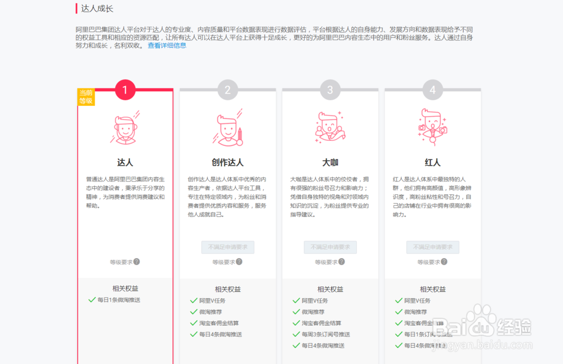Image resolution: width=563 pixels, height=364 pixels.
Task: Click 阿里V任务 benefit in 创作达人 card
Action: pyautogui.click(x=212, y=301)
